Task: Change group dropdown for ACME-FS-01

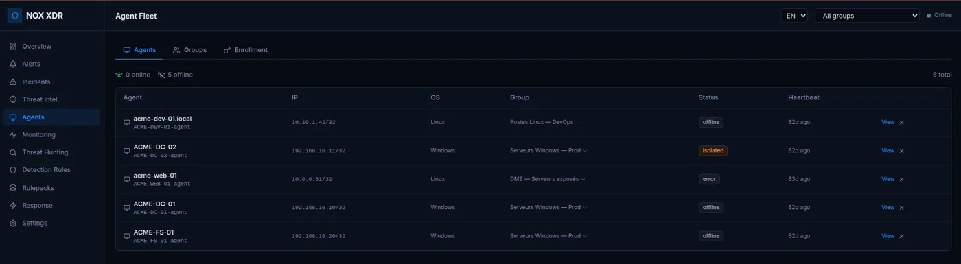Action: [549, 236]
